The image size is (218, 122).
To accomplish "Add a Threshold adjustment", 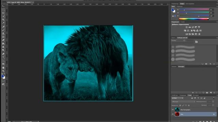I will click(193, 34).
